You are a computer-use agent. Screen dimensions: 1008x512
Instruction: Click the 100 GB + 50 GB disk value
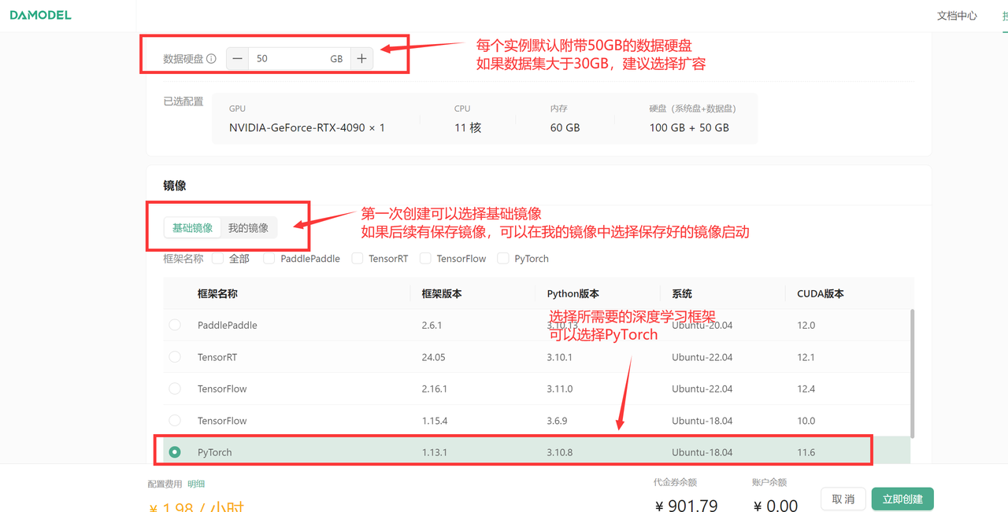pos(689,127)
